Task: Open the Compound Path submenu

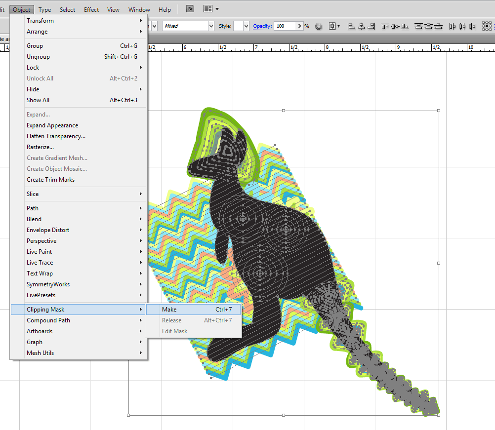Action: click(x=48, y=320)
